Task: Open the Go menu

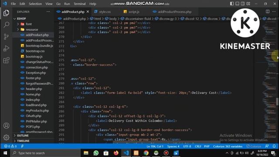Action: (58, 4)
